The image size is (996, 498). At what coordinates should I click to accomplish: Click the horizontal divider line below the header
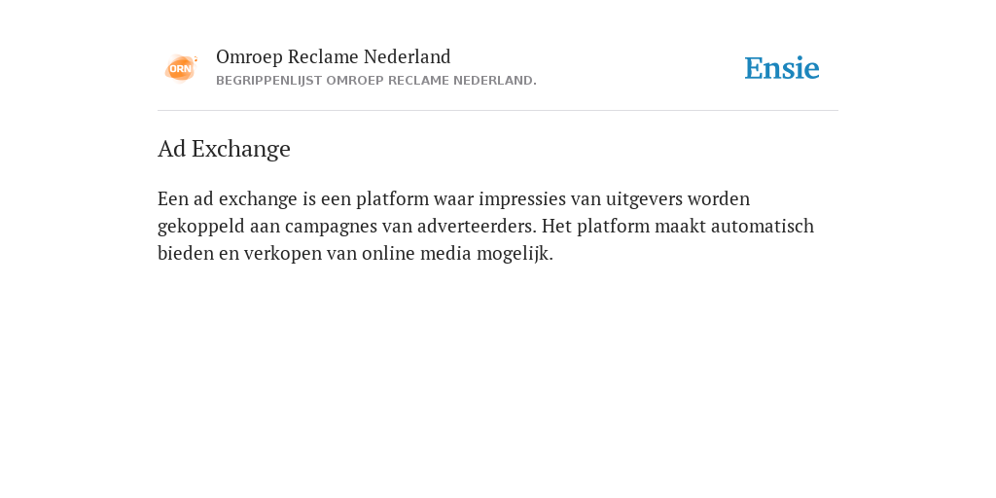coord(498,111)
